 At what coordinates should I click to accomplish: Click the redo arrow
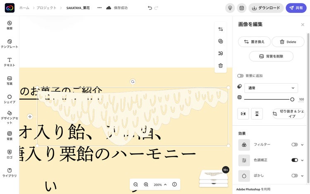point(156,8)
